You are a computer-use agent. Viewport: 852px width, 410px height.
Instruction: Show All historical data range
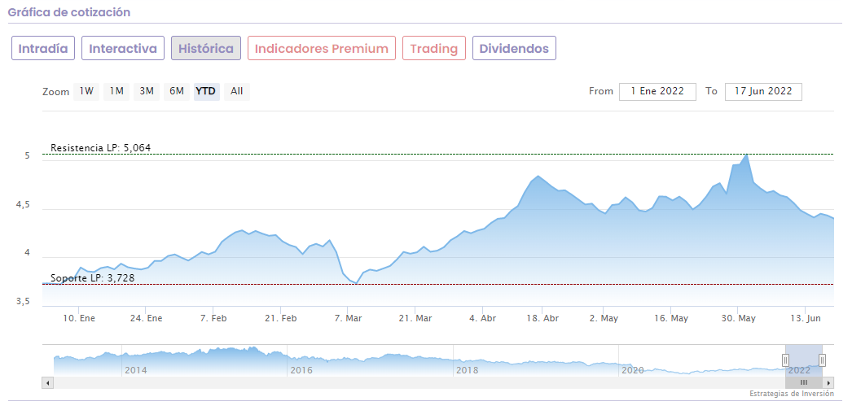click(236, 91)
